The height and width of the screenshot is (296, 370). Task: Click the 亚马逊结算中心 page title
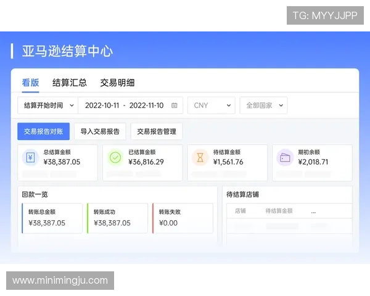67,51
